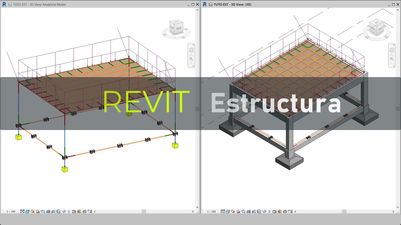The image size is (401, 225).
Task: Toggle Shadows in the (3D) view
Action: click(238, 212)
